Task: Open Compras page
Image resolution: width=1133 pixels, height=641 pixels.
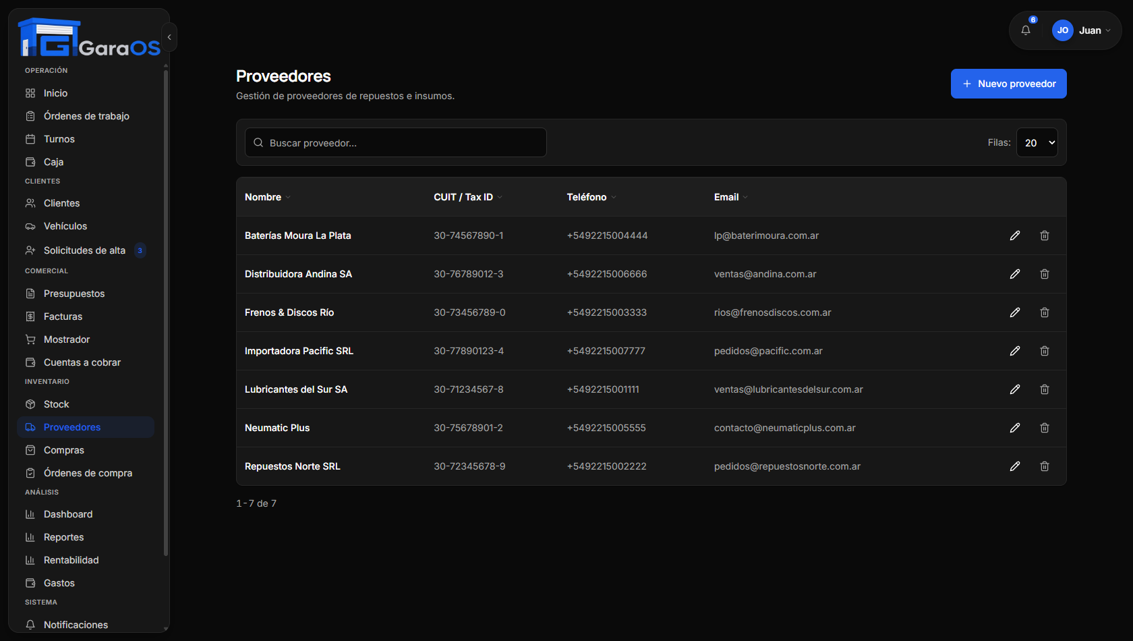Action: [86, 450]
